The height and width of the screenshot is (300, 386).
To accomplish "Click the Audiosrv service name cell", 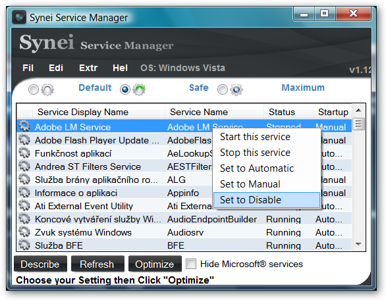I will click(185, 232).
